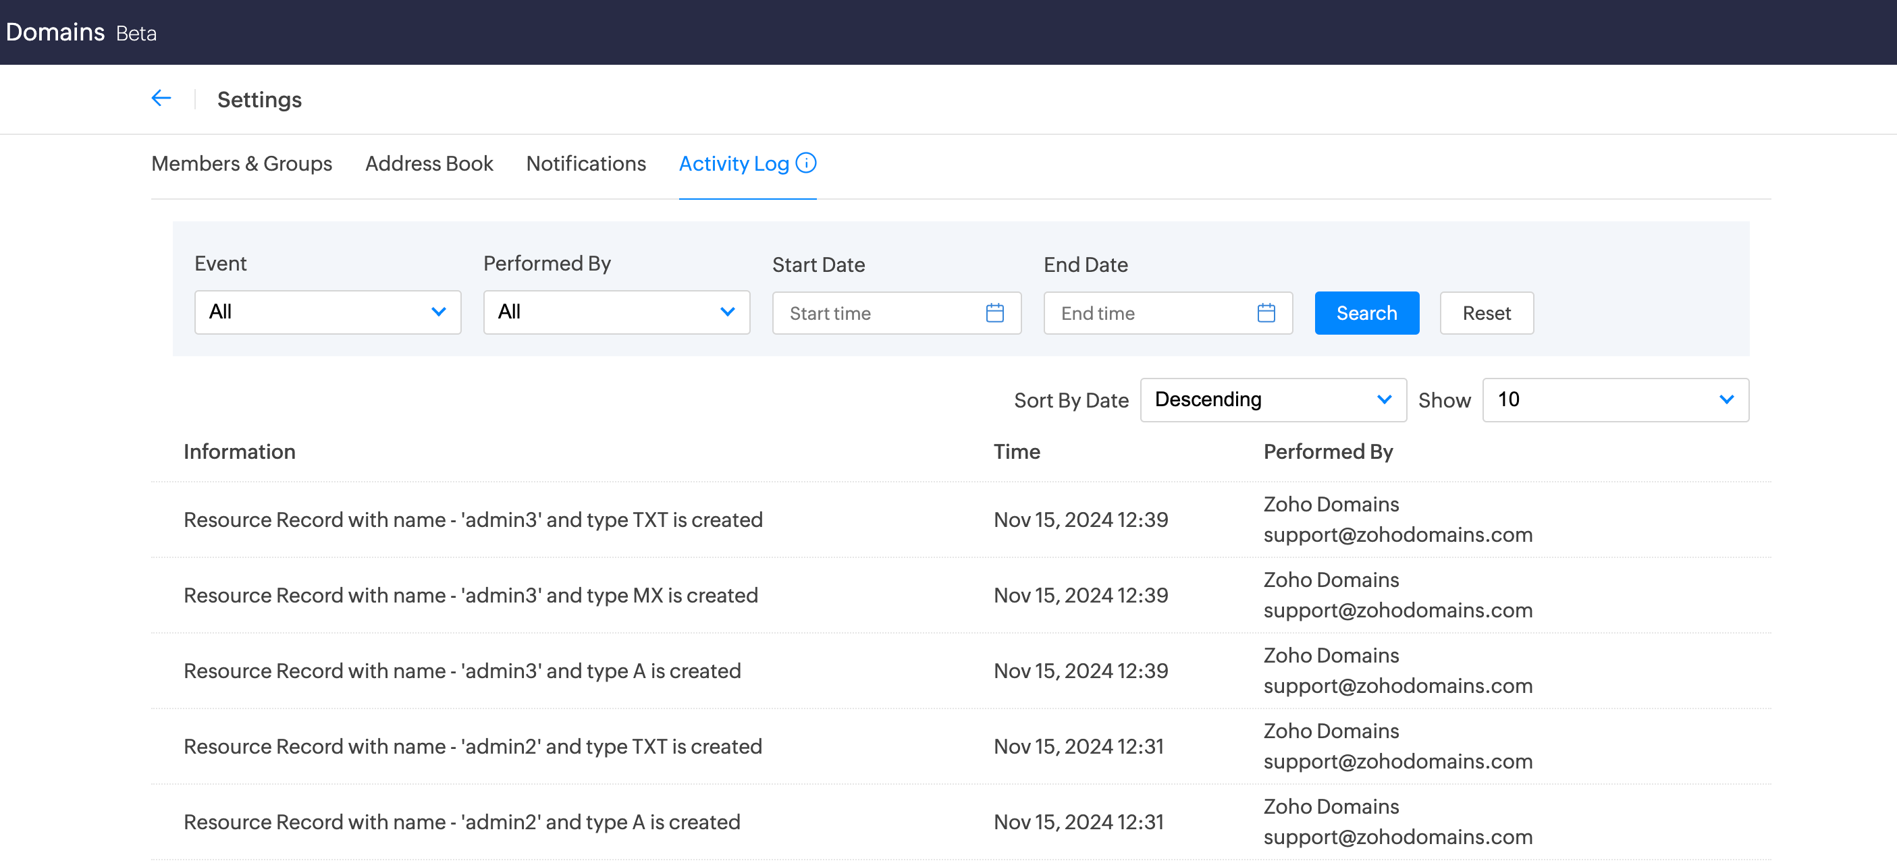Expand the Performed By filter dropdown
Viewport: 1897px width, 865px height.
(x=616, y=312)
